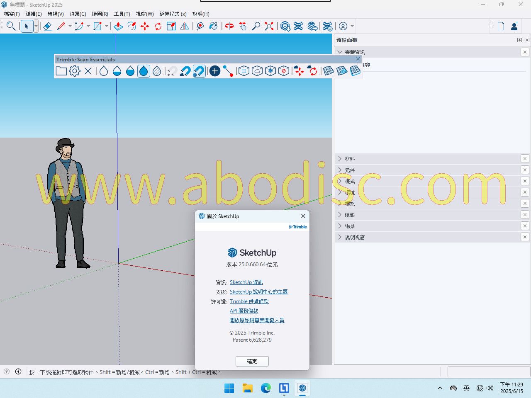
Task: Click the cloud rotate icon in Scan Essentials
Action: 312,71
